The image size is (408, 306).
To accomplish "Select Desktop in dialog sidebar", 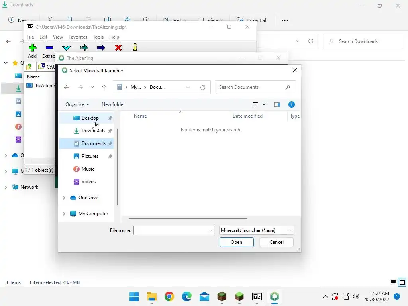I will pyautogui.click(x=86, y=118).
